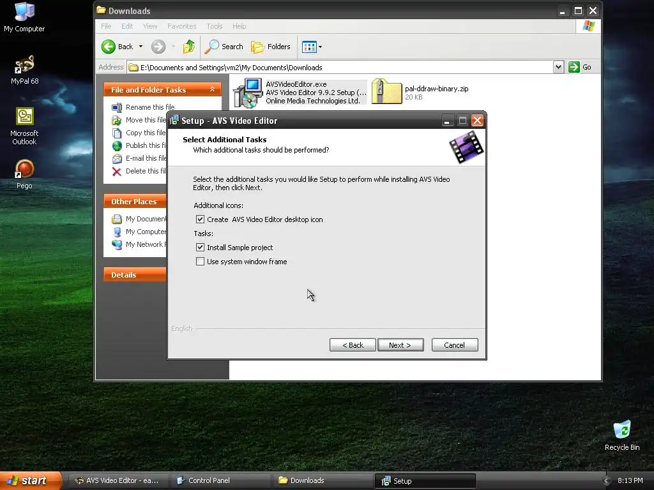The image size is (654, 490).
Task: Toggle the Folders pane button
Action: click(271, 47)
